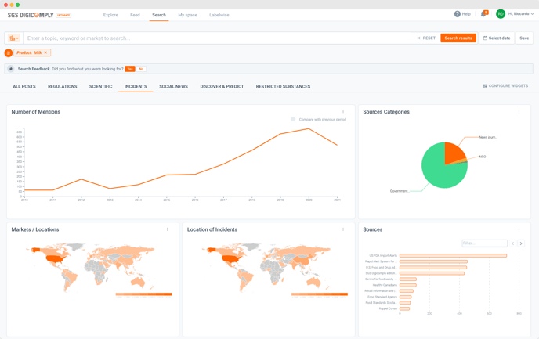Screen dimensions: 539x339
Task: Open the Select date picker
Action: 497,38
